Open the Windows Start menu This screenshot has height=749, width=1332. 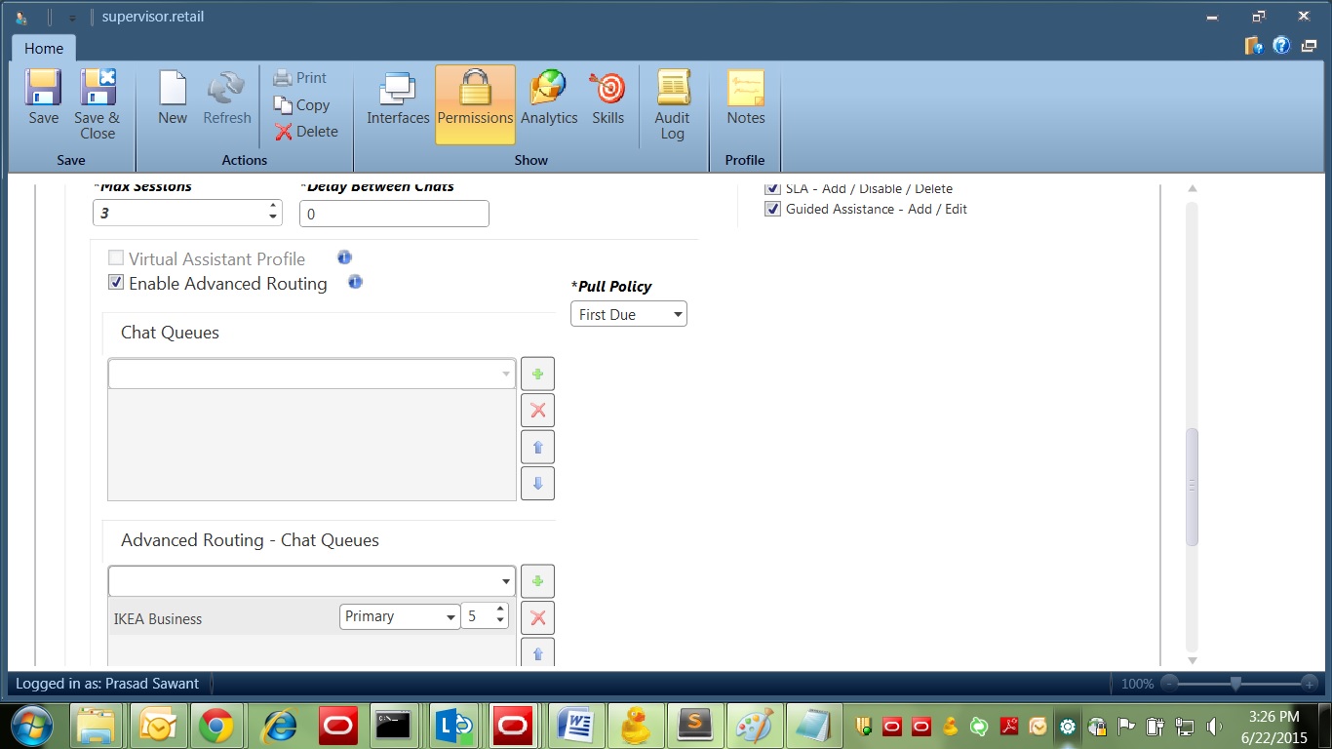coord(31,726)
